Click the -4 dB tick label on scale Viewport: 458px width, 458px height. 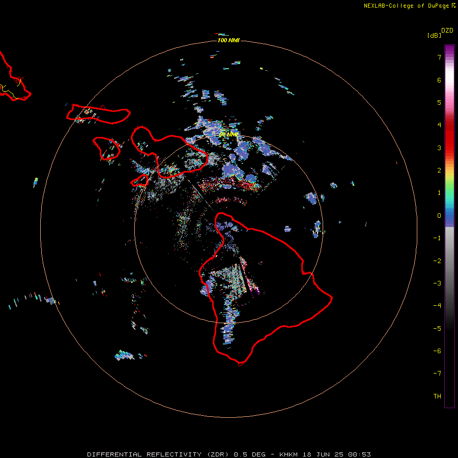(437, 306)
